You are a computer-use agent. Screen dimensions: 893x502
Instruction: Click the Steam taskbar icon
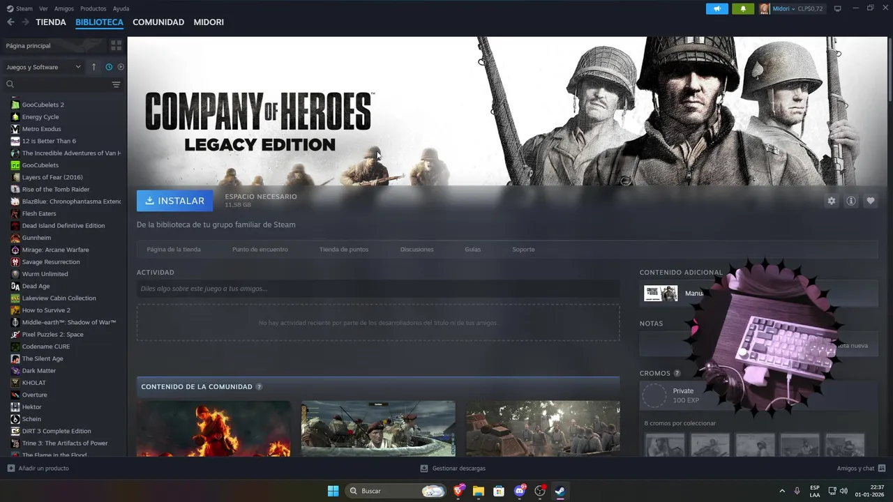(x=560, y=491)
